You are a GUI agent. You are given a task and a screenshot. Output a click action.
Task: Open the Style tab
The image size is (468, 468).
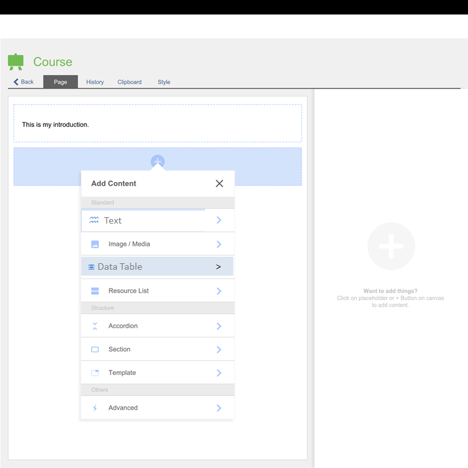(164, 82)
